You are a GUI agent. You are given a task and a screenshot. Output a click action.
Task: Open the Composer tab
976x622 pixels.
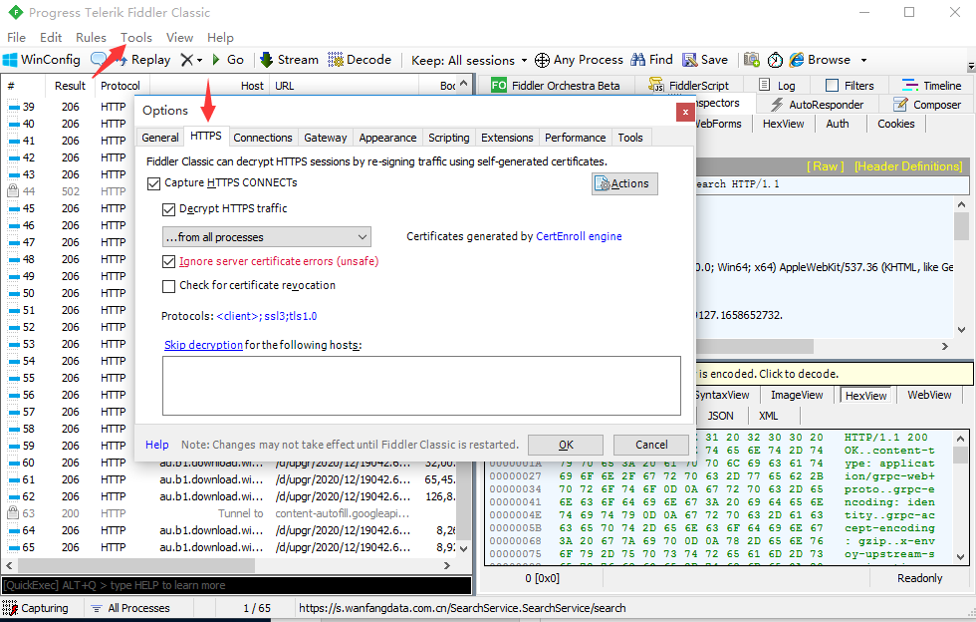click(x=927, y=105)
